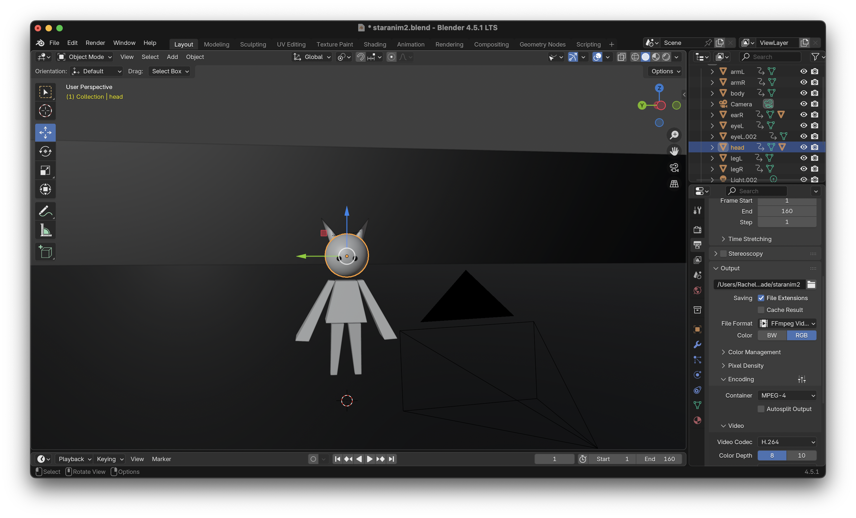The image size is (856, 518).
Task: Select the Measure tool
Action: click(45, 230)
